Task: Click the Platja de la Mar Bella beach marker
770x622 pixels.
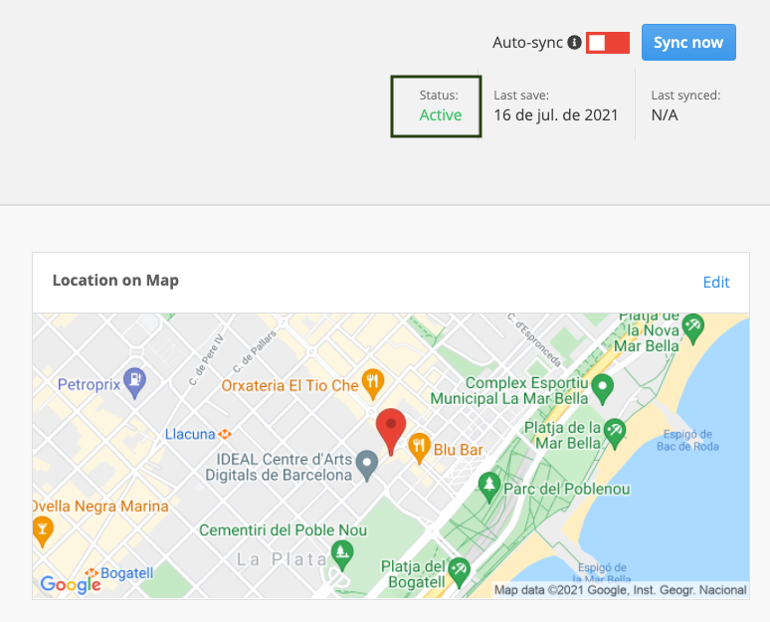Action: point(615,434)
